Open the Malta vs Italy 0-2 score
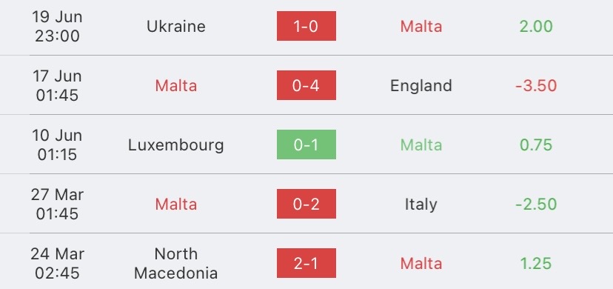This screenshot has width=613, height=289. (306, 204)
